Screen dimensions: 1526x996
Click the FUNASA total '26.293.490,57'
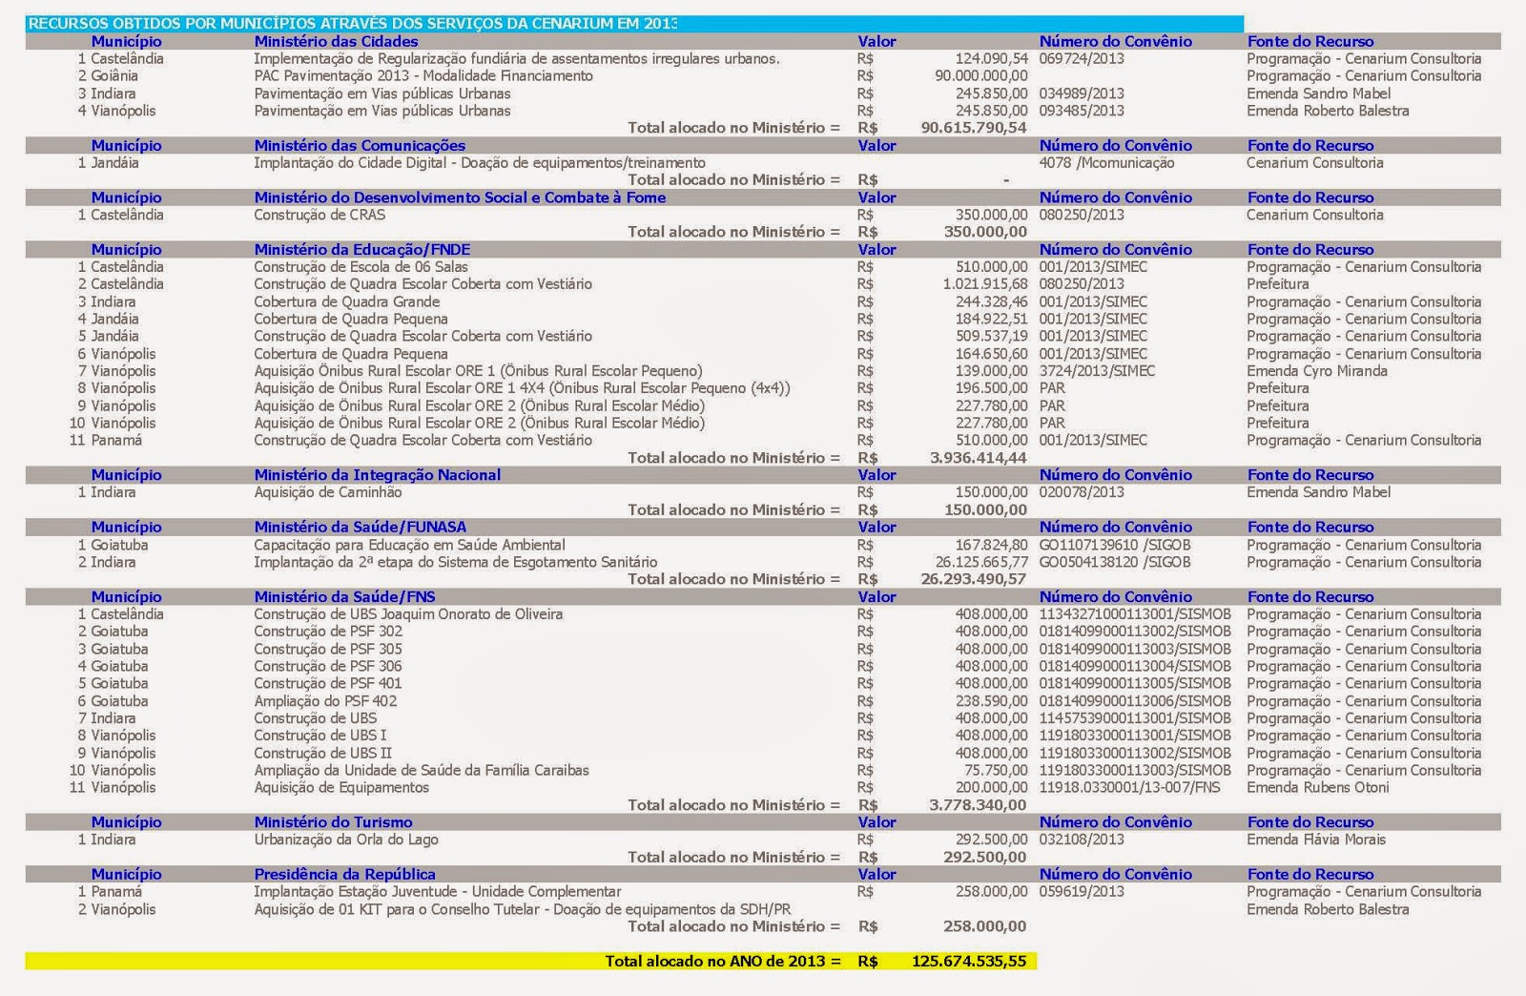click(974, 579)
